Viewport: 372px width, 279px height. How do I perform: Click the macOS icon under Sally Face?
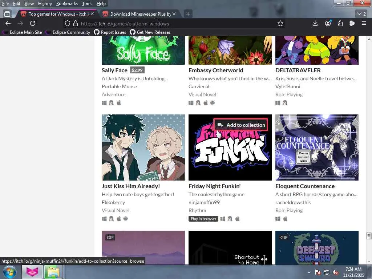[119, 103]
